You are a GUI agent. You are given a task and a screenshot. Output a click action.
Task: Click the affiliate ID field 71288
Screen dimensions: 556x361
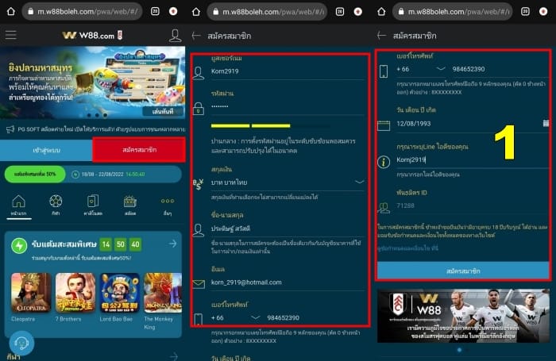(x=473, y=205)
